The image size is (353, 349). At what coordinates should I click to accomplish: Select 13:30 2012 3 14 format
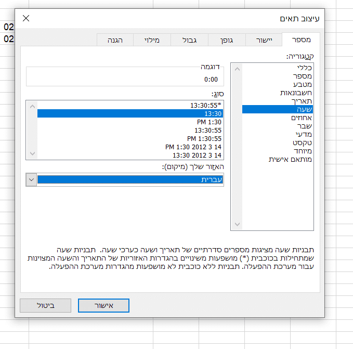130,155
